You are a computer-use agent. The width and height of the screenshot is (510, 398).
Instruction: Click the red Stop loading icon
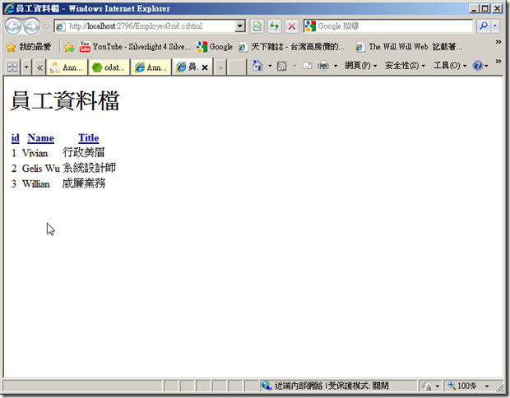(x=292, y=26)
